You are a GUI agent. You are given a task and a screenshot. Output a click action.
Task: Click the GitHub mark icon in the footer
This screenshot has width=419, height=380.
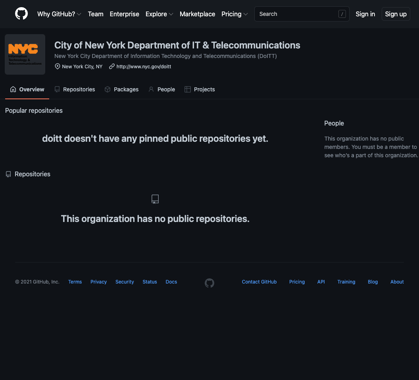point(209,283)
